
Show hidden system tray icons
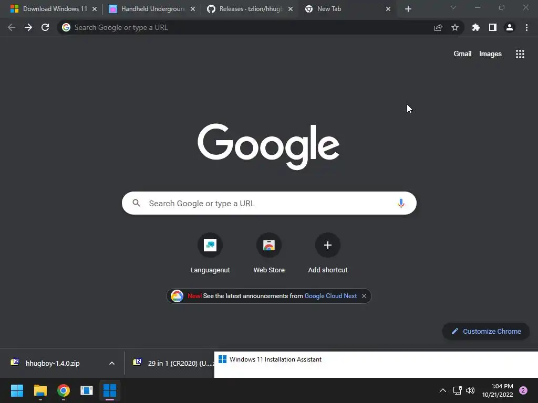[442, 390]
